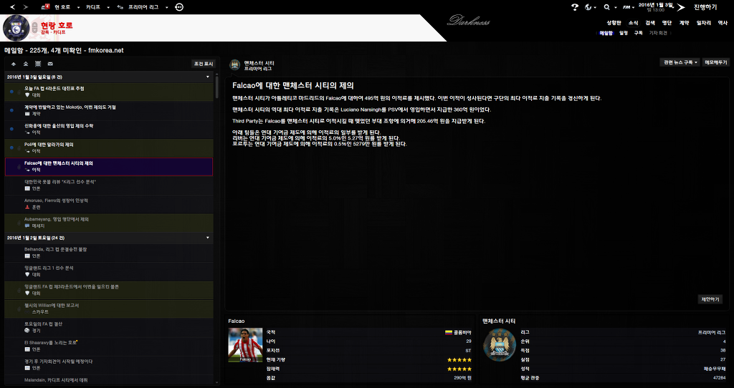
Task: Click the 조건 표시 filter button
Action: point(204,64)
